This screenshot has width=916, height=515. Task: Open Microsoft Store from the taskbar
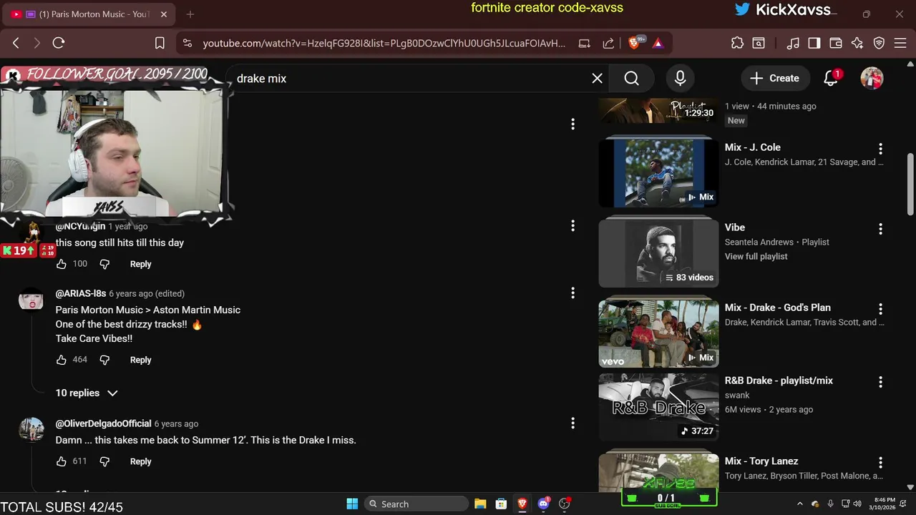pyautogui.click(x=501, y=504)
